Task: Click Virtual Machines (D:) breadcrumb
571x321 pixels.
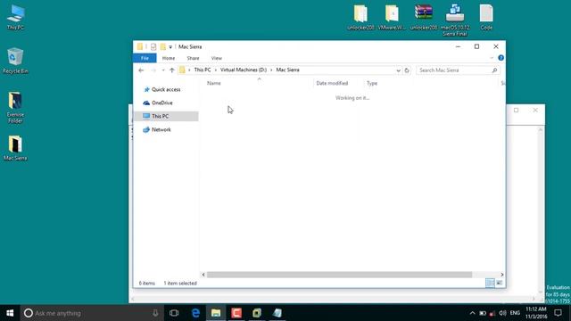Action: 244,70
